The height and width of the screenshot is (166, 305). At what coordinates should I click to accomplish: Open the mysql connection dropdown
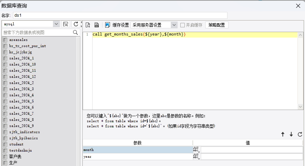(56, 24)
